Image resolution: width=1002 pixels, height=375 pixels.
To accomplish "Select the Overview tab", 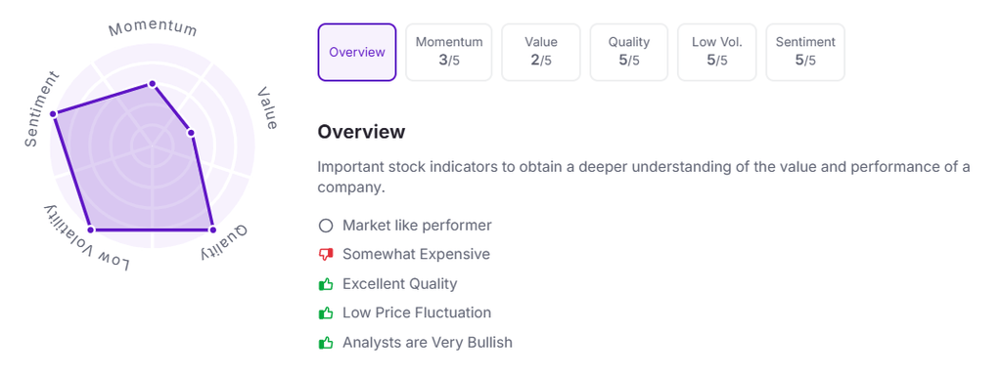I will pyautogui.click(x=356, y=53).
